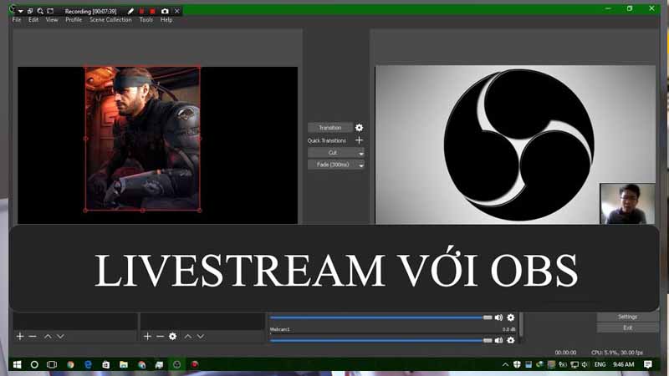This screenshot has width=669, height=376.
Task: Remove scene with minus icon in Scenes panel
Action: (x=33, y=337)
